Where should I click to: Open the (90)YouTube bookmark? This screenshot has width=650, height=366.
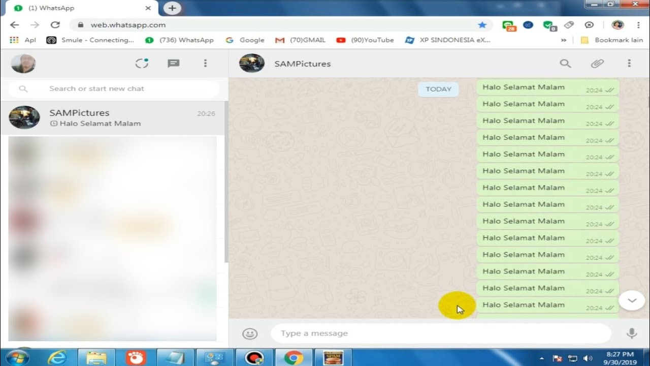[x=365, y=40]
